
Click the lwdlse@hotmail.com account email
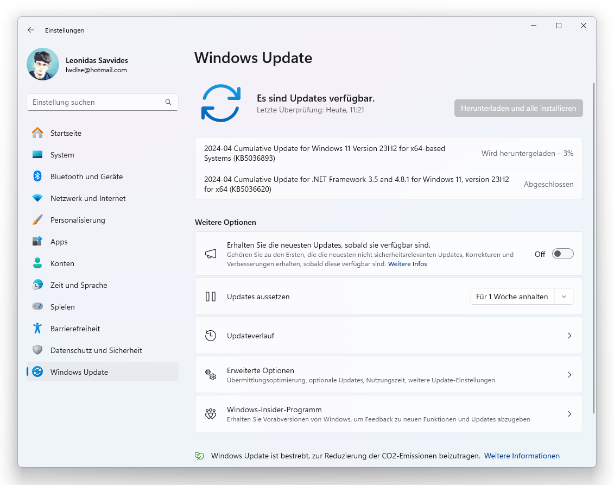point(96,70)
